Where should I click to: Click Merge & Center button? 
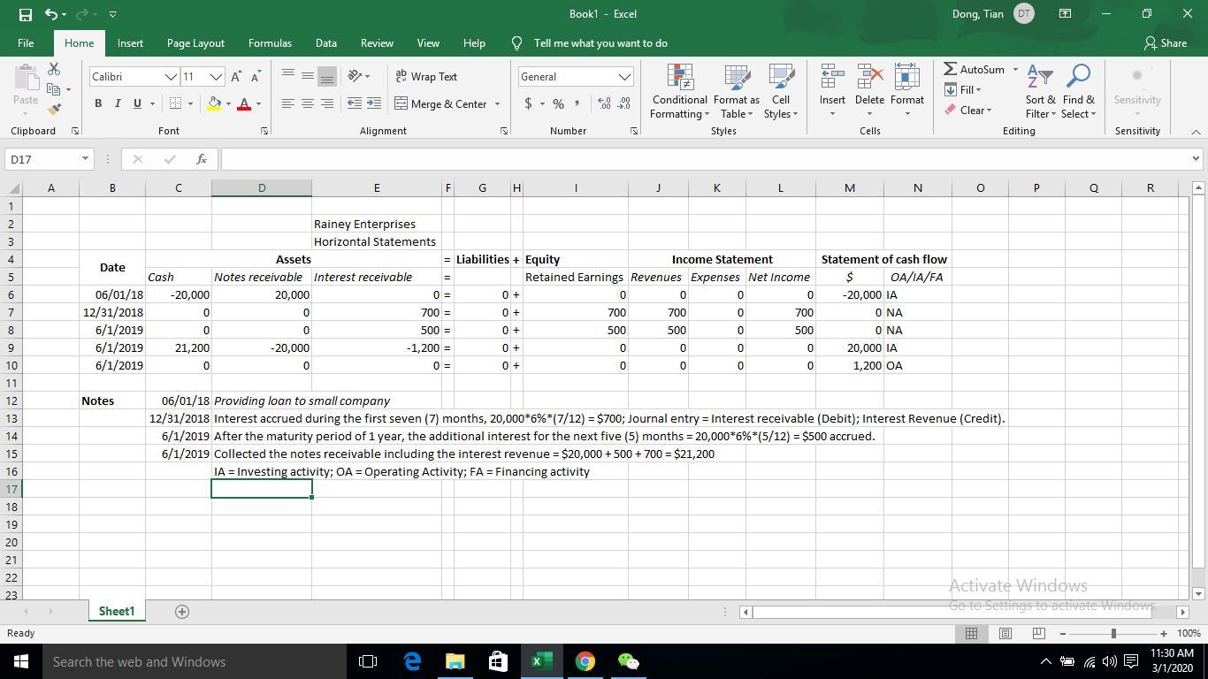(x=440, y=104)
